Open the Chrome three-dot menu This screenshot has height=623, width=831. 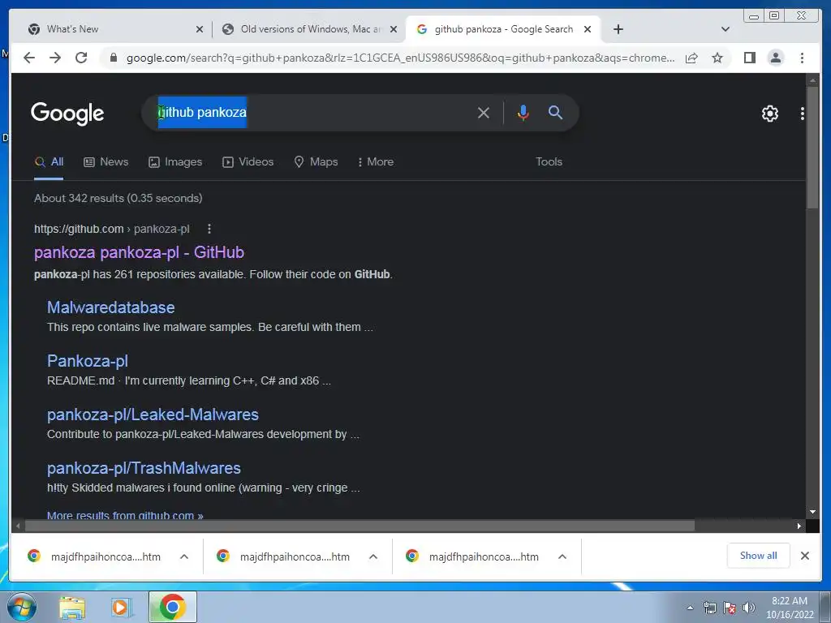[x=802, y=58]
